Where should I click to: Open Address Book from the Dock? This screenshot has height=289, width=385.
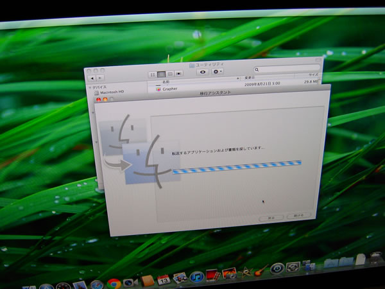(147, 281)
